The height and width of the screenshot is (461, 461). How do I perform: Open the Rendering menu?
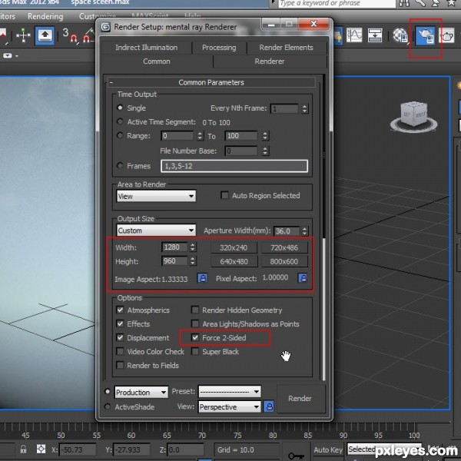(x=45, y=16)
